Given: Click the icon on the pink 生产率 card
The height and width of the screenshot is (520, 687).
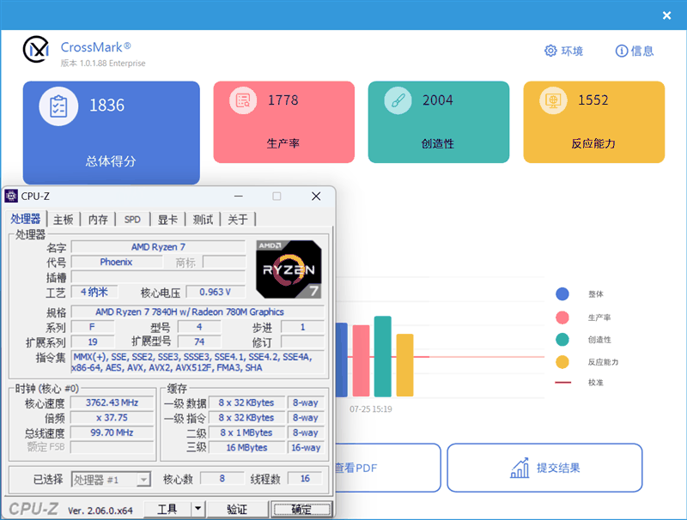Looking at the screenshot, I should (243, 100).
